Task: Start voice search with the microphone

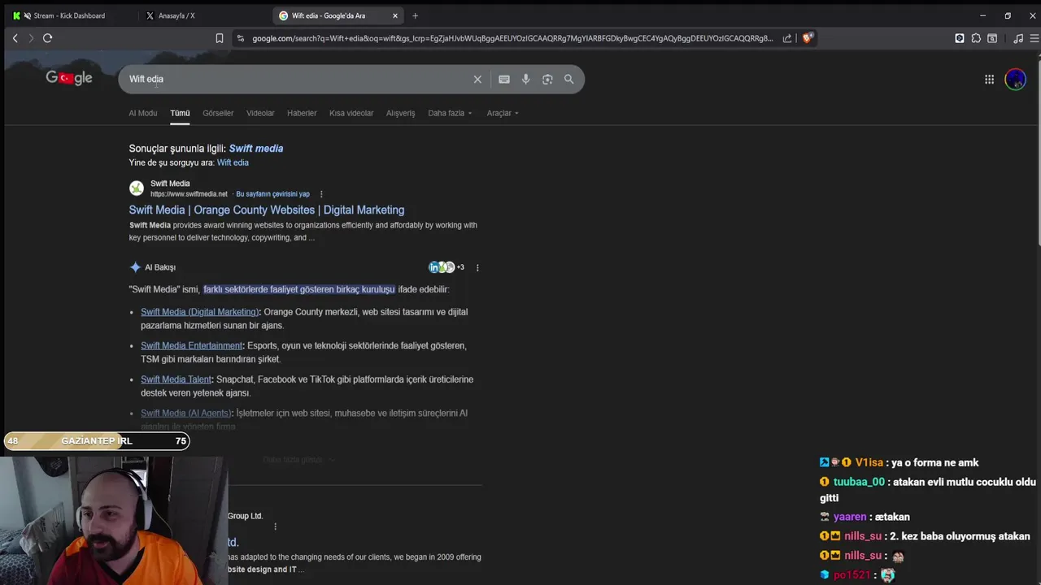Action: click(526, 79)
